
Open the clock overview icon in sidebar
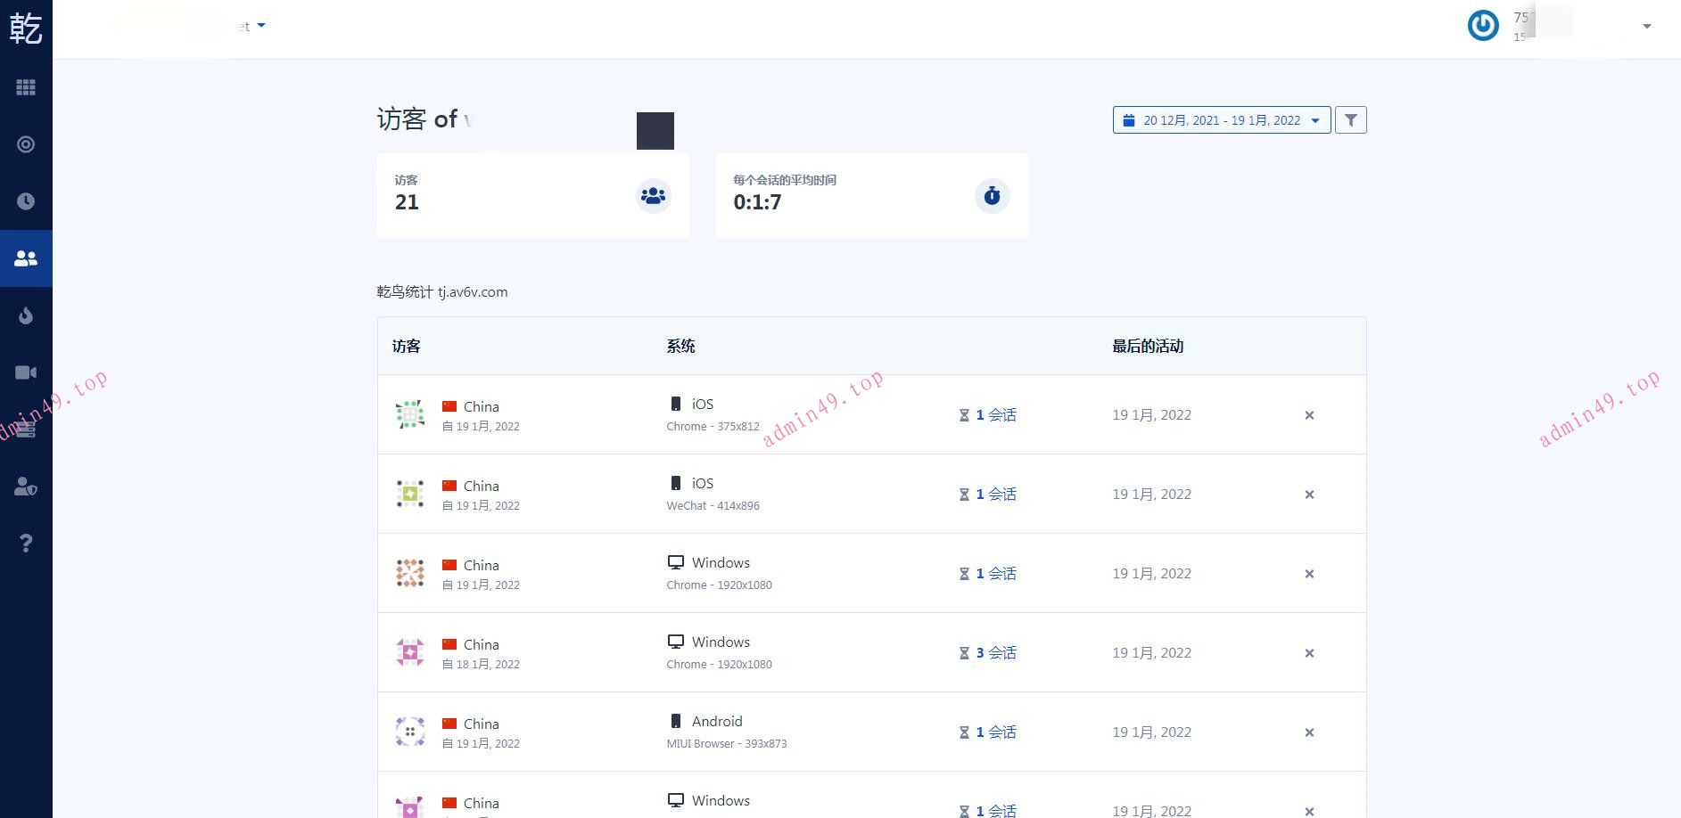(26, 201)
